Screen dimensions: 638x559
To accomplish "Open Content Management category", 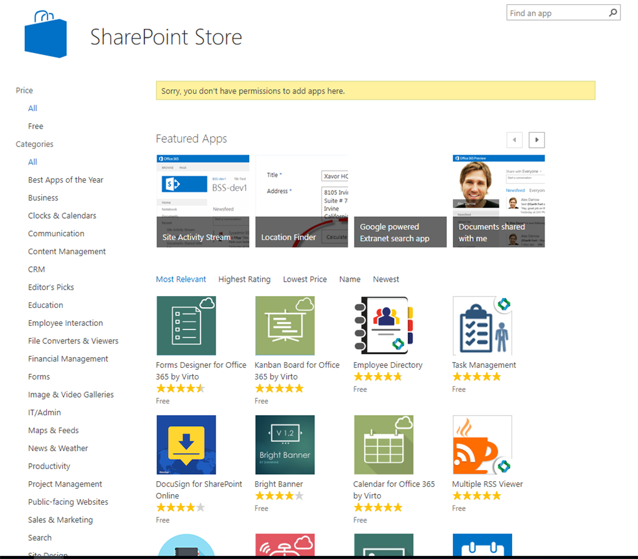I will click(67, 251).
